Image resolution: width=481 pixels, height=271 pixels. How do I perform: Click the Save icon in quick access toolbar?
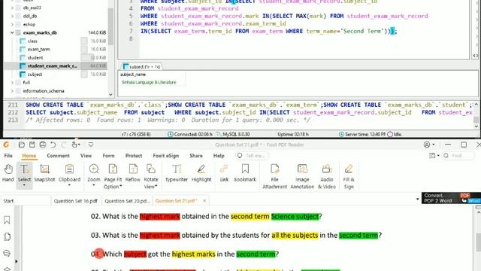(x=32, y=145)
